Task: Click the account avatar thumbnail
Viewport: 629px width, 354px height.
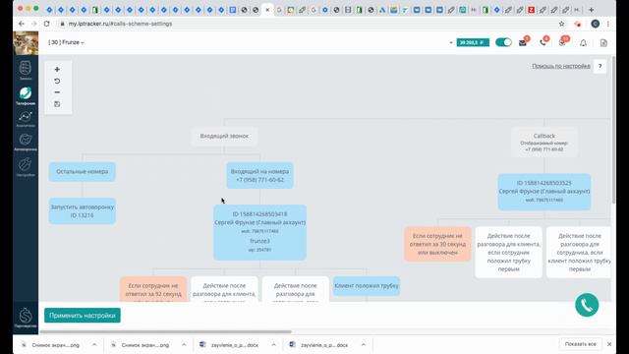Action: tap(26, 43)
